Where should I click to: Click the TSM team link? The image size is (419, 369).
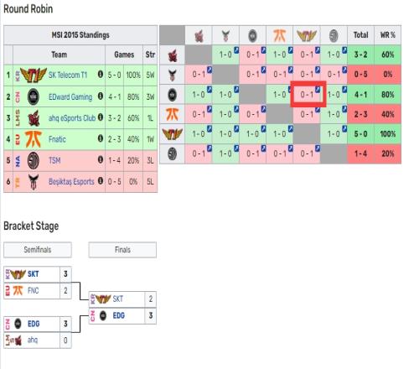[54, 160]
